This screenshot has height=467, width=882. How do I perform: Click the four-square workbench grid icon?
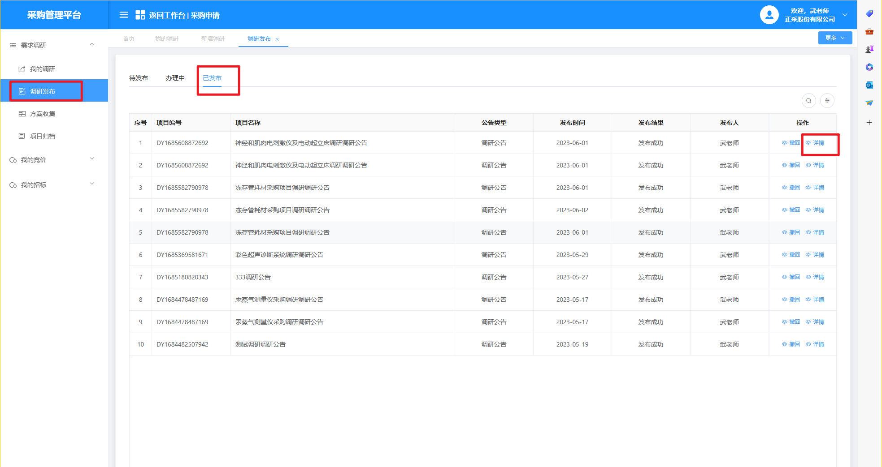pos(140,15)
